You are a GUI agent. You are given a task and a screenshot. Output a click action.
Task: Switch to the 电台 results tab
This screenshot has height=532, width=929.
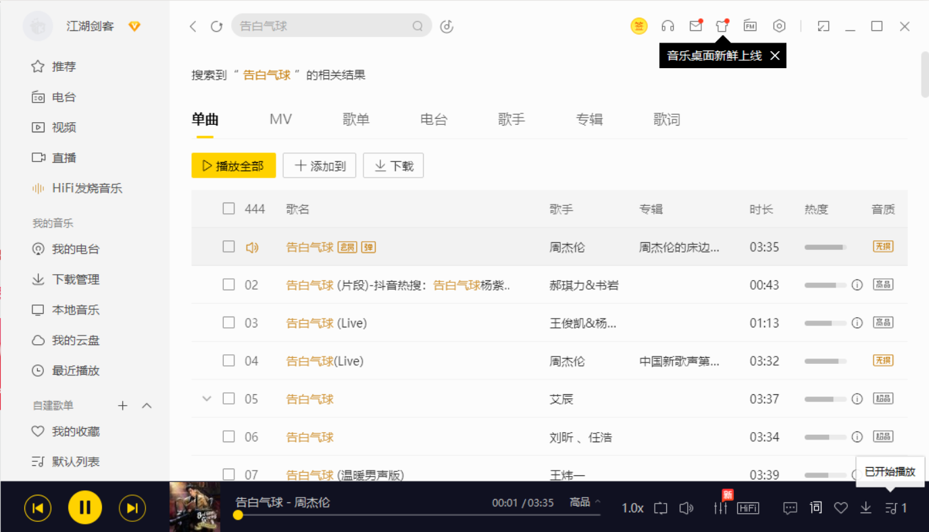[x=434, y=119]
